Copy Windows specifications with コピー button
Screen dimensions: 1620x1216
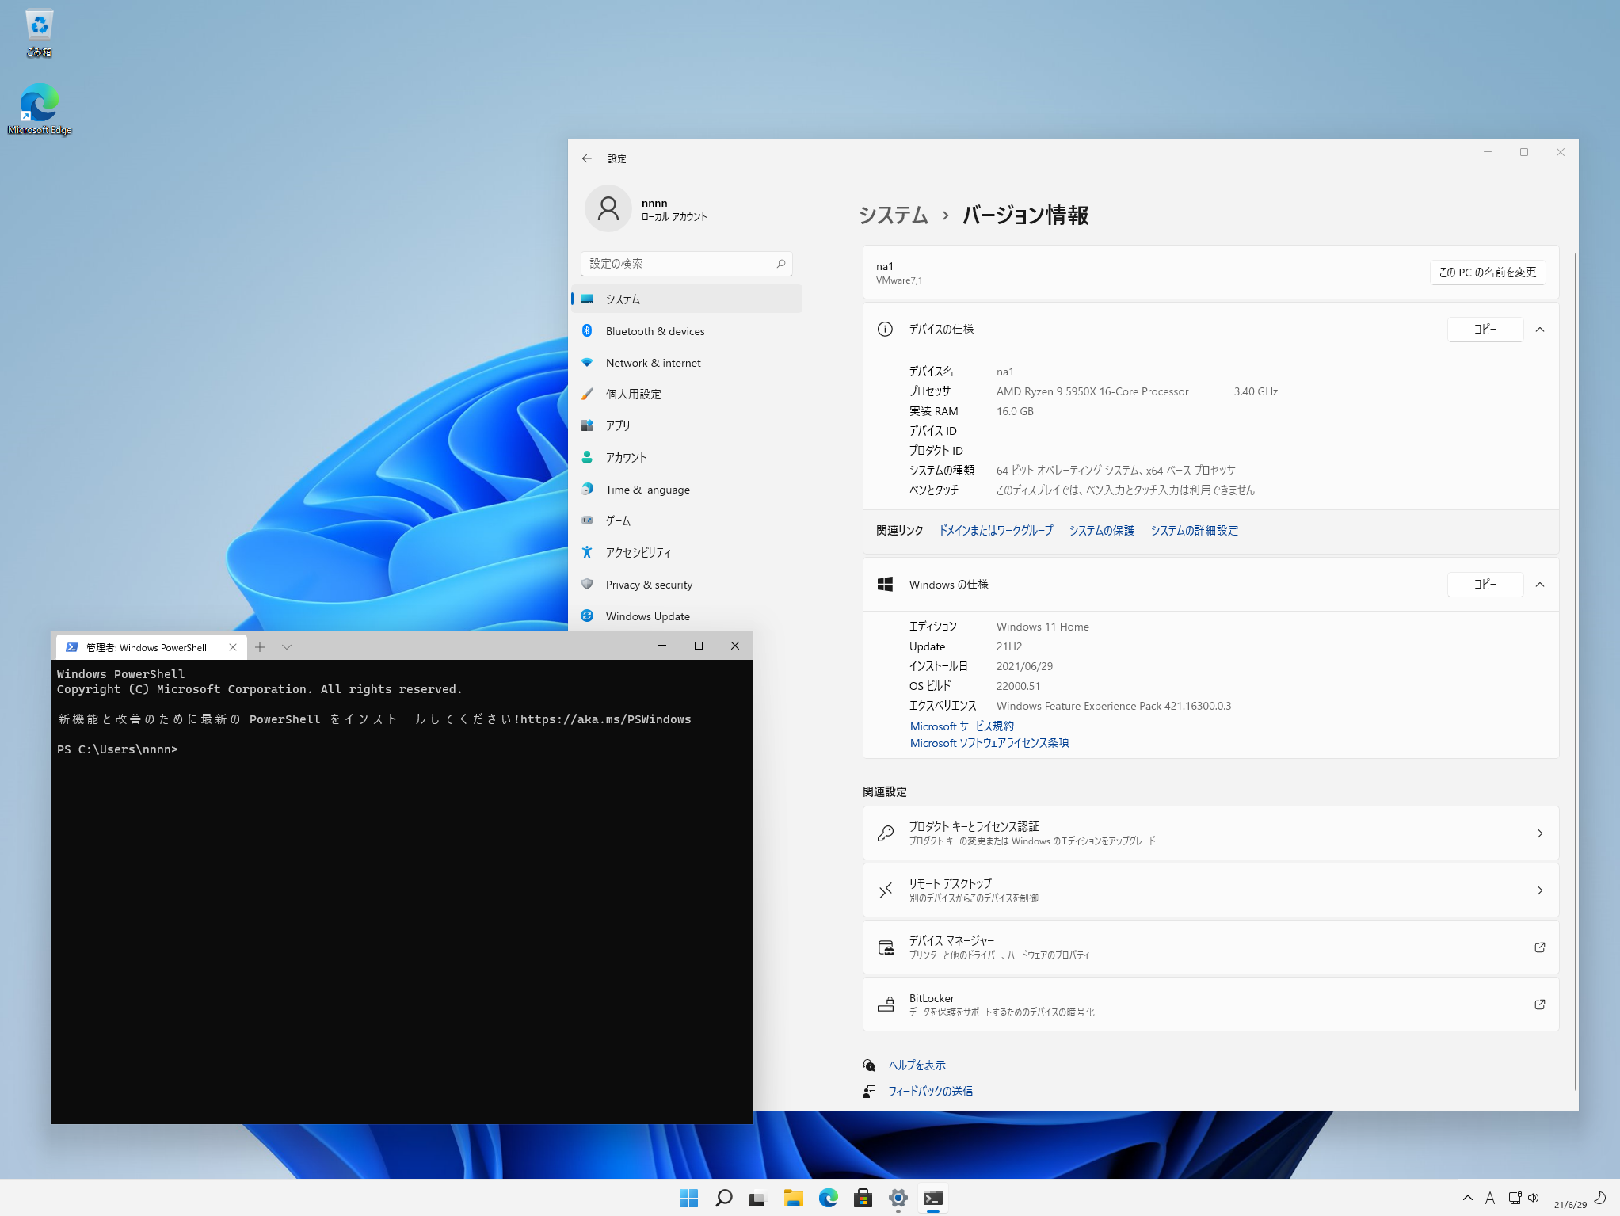pos(1485,585)
